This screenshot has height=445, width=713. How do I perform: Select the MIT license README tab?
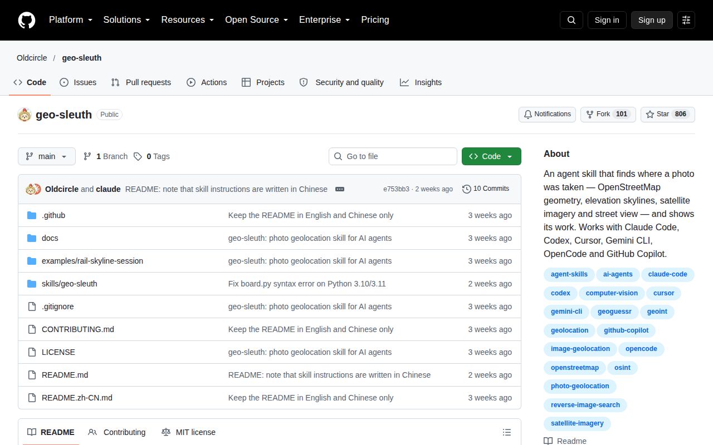click(x=188, y=432)
